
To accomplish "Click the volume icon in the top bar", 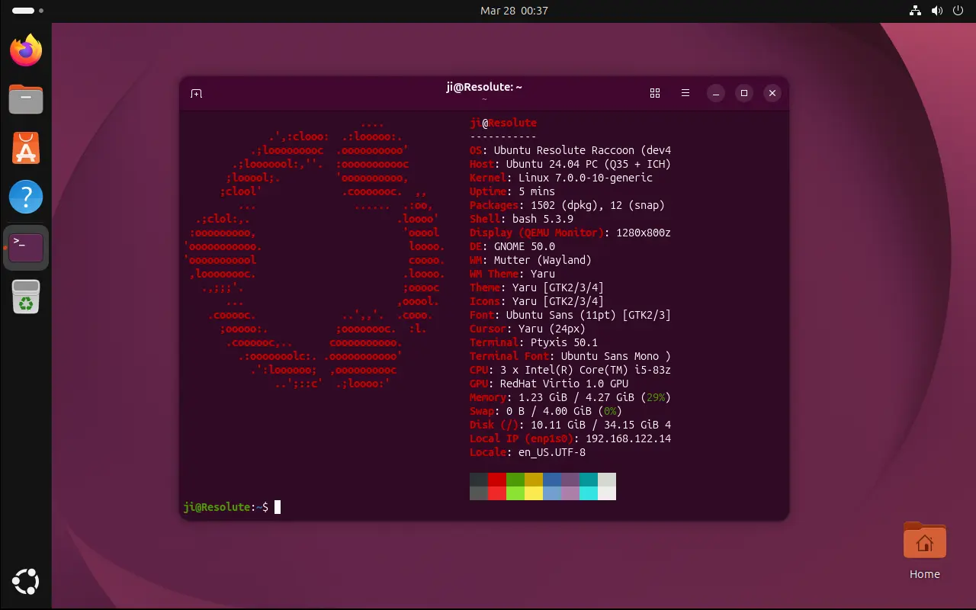I will point(937,11).
